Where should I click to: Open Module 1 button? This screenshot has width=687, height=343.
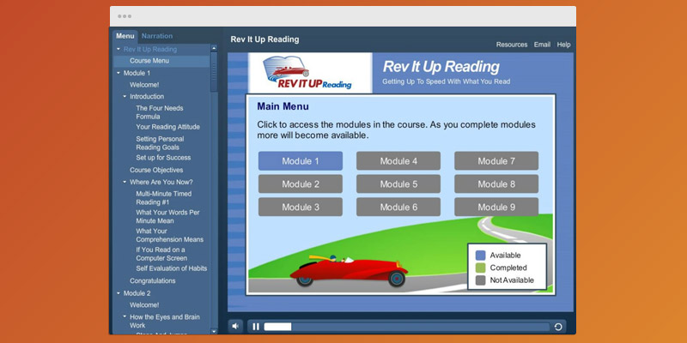coord(300,161)
